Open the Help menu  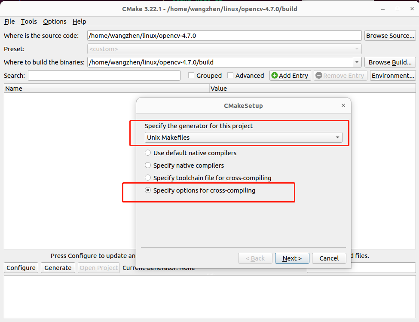(79, 21)
